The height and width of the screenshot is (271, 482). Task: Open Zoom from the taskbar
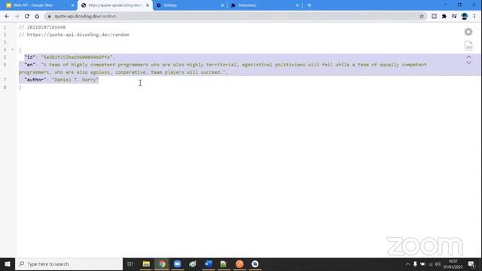point(178,264)
